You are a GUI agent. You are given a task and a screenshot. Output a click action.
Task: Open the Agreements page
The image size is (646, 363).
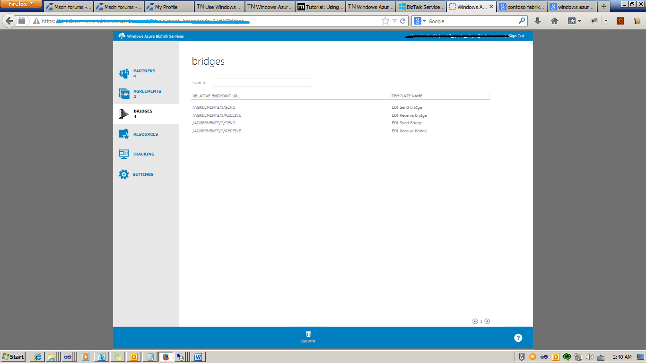pos(147,91)
